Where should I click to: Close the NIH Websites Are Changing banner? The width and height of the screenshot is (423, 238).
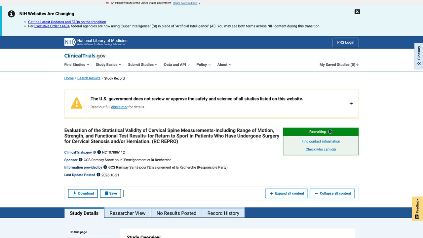(x=357, y=12)
